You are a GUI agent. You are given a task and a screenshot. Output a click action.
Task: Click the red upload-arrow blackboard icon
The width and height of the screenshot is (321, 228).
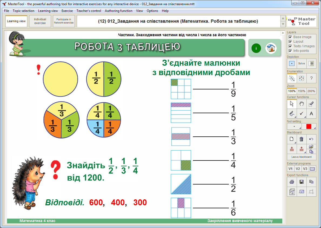302,149
